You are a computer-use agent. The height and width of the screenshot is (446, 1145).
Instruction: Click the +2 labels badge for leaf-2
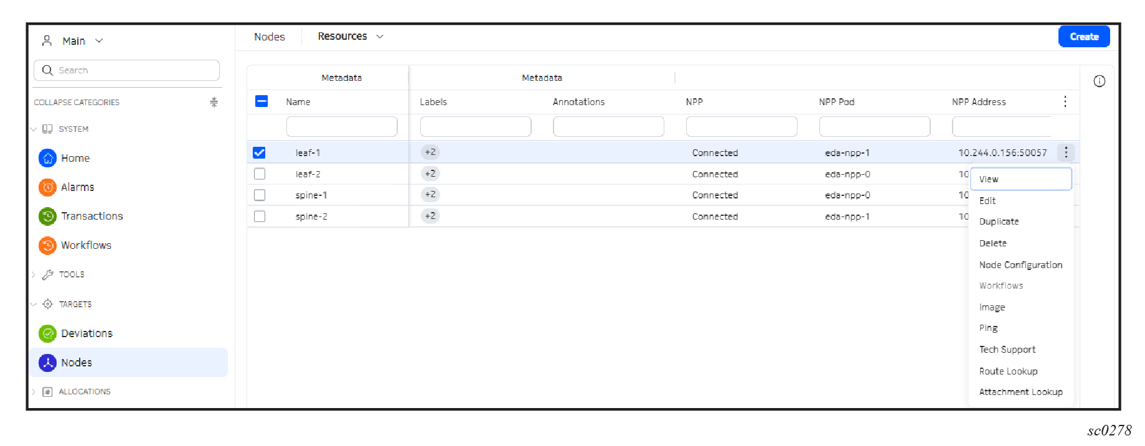(430, 174)
